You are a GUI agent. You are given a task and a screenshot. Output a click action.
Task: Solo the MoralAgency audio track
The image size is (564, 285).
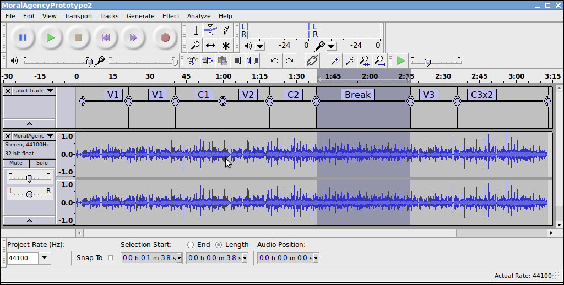[42, 163]
